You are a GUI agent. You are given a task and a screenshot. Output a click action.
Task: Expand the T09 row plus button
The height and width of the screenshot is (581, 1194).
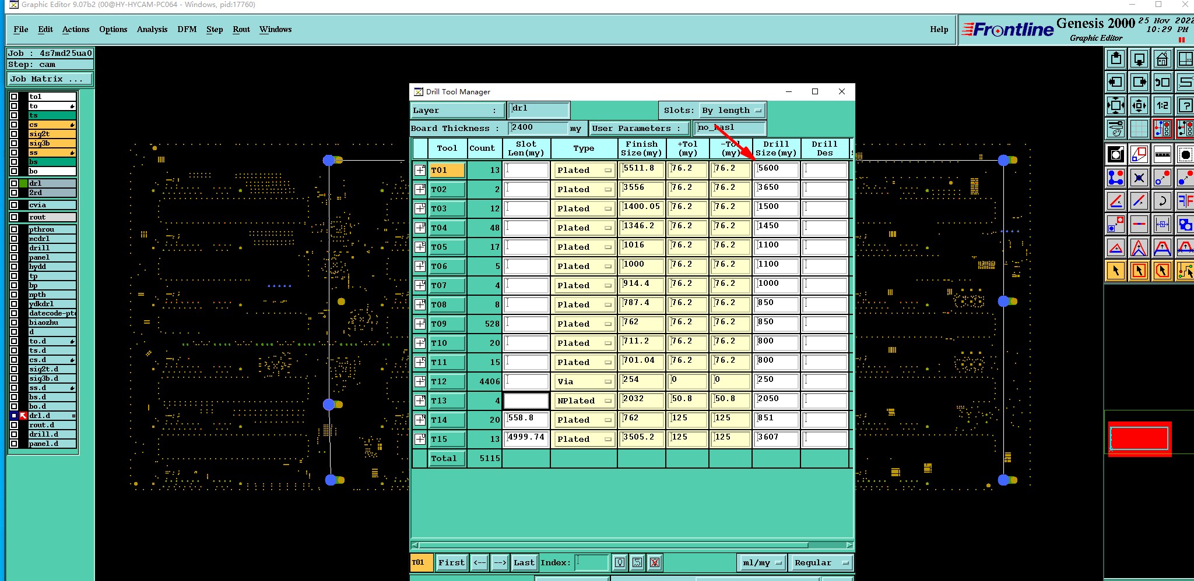(x=420, y=324)
